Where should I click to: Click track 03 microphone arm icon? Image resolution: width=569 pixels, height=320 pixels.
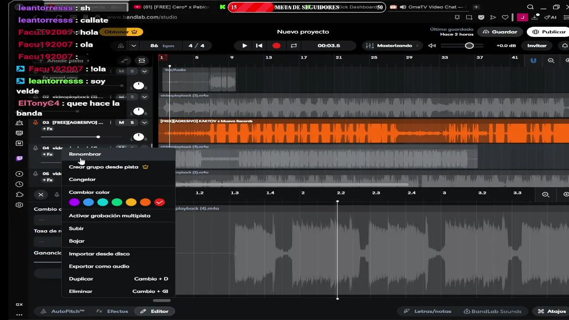point(36,123)
